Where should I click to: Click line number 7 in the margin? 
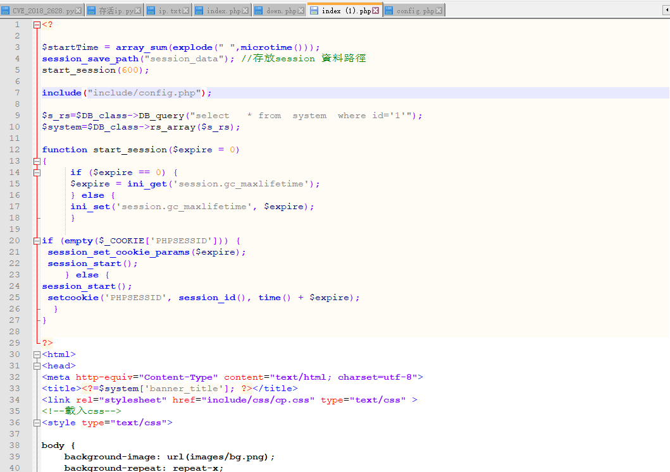[x=17, y=93]
